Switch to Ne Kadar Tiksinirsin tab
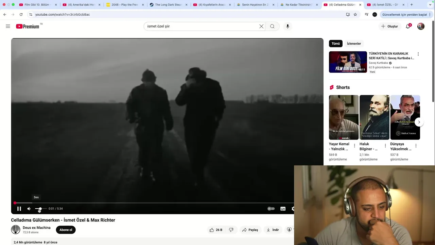This screenshot has width=435, height=245. pos(298,5)
